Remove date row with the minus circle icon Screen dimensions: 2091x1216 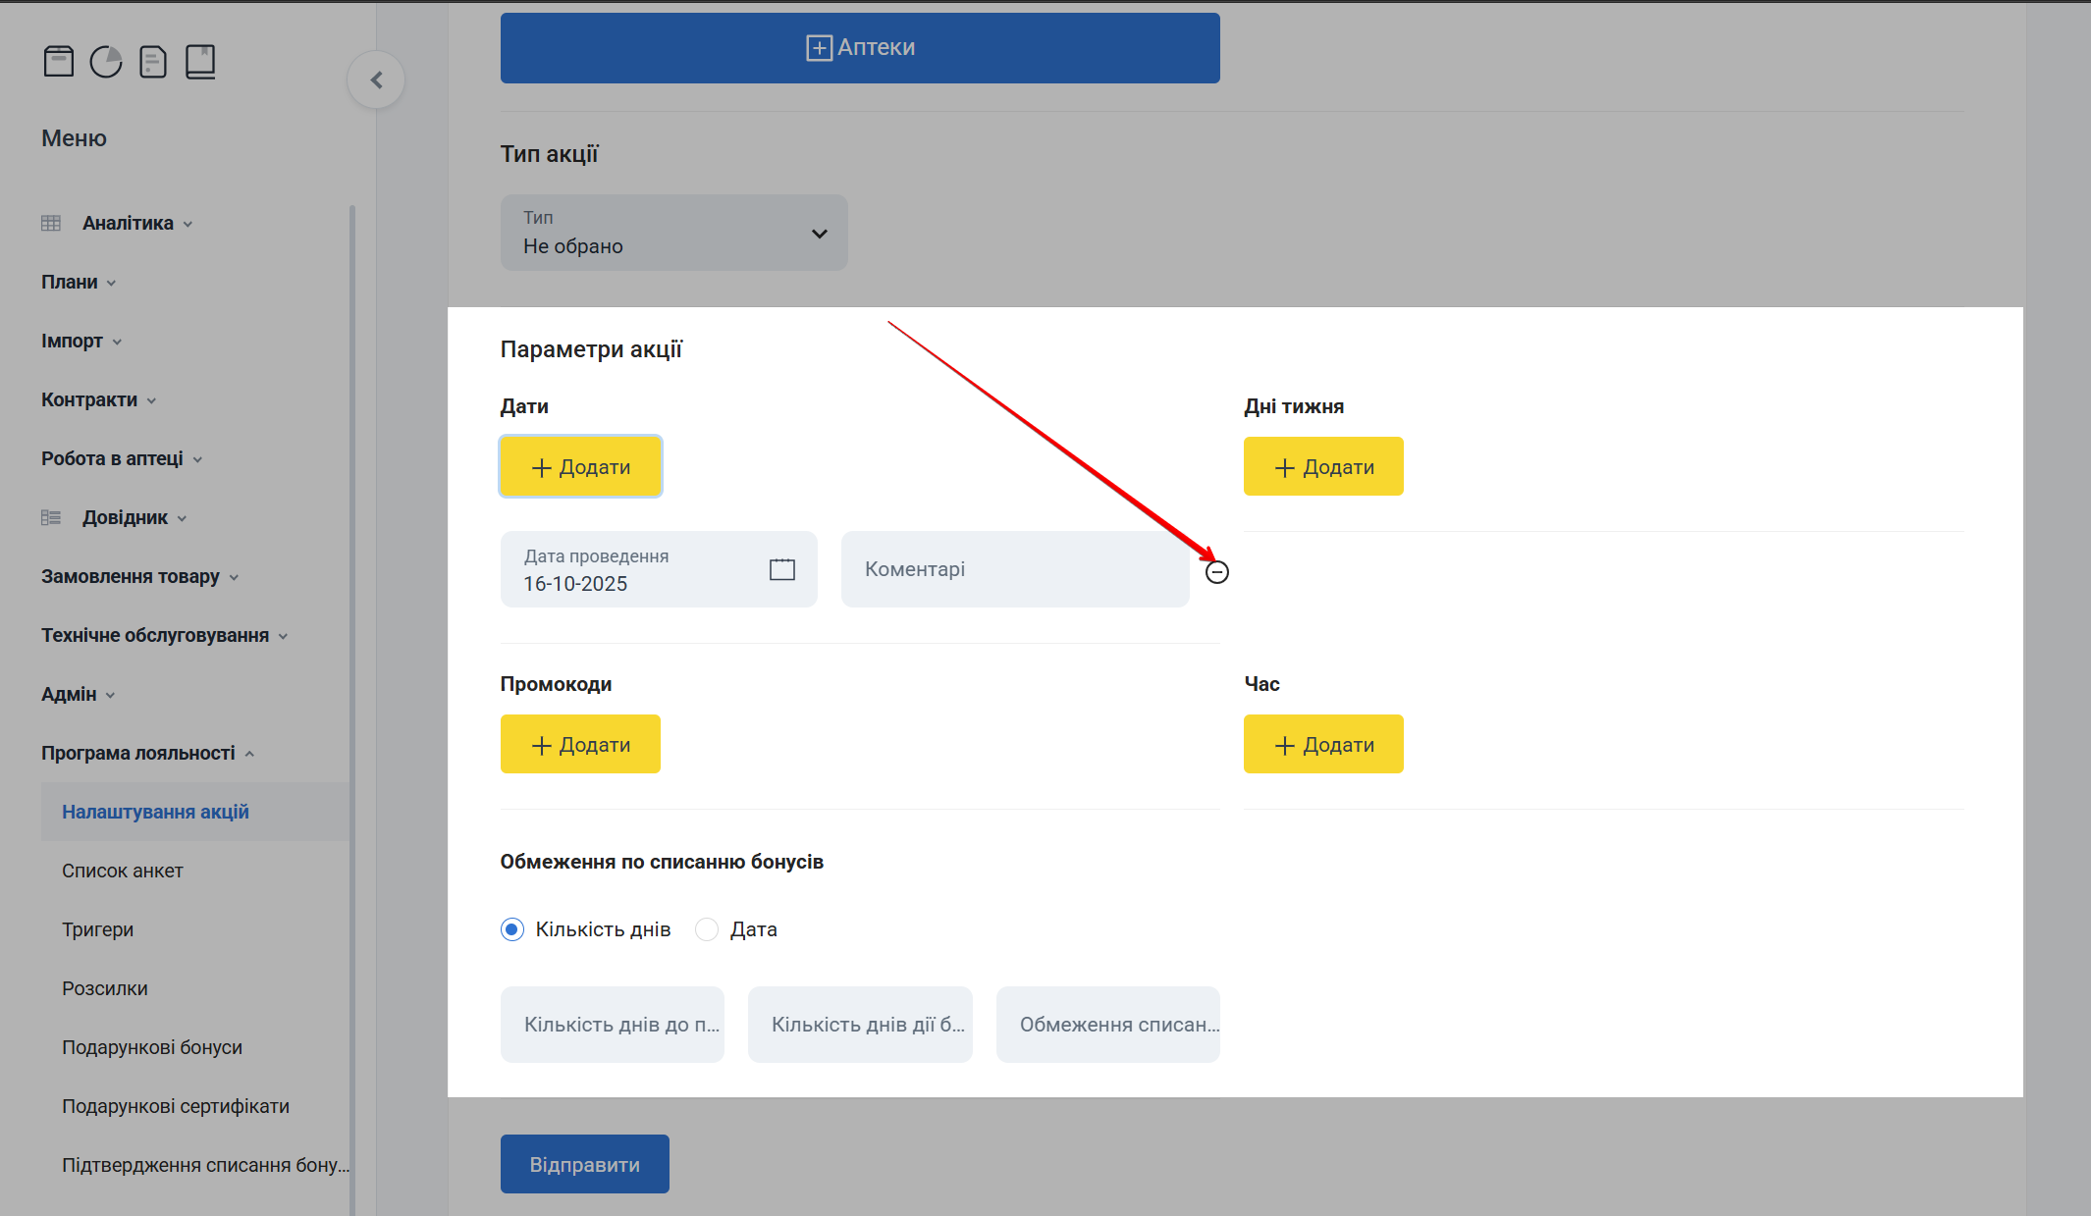1216,572
